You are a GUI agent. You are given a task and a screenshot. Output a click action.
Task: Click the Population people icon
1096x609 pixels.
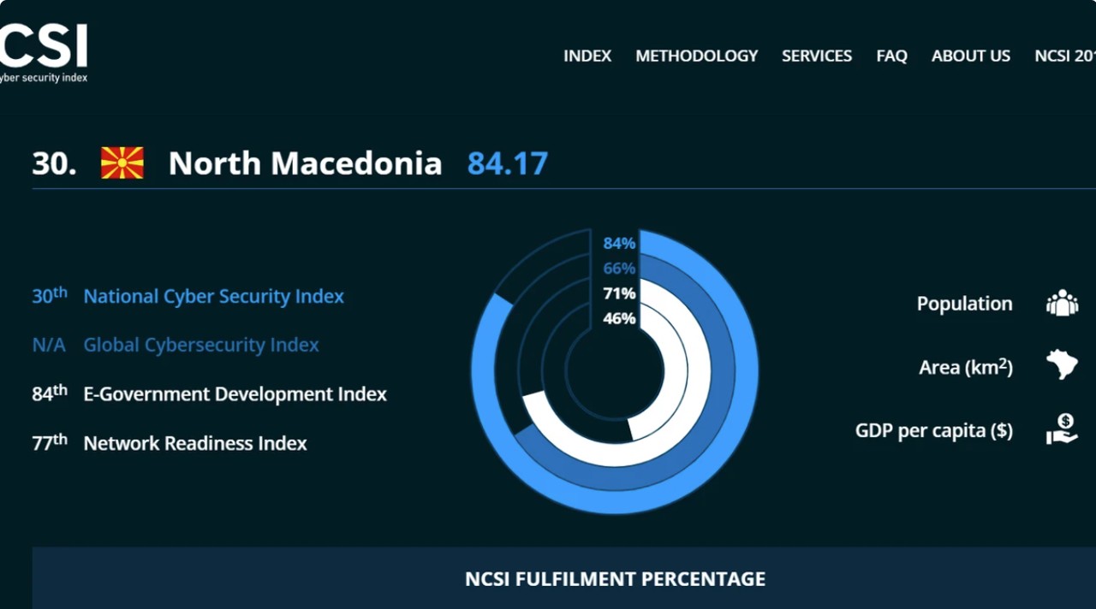tap(1062, 304)
